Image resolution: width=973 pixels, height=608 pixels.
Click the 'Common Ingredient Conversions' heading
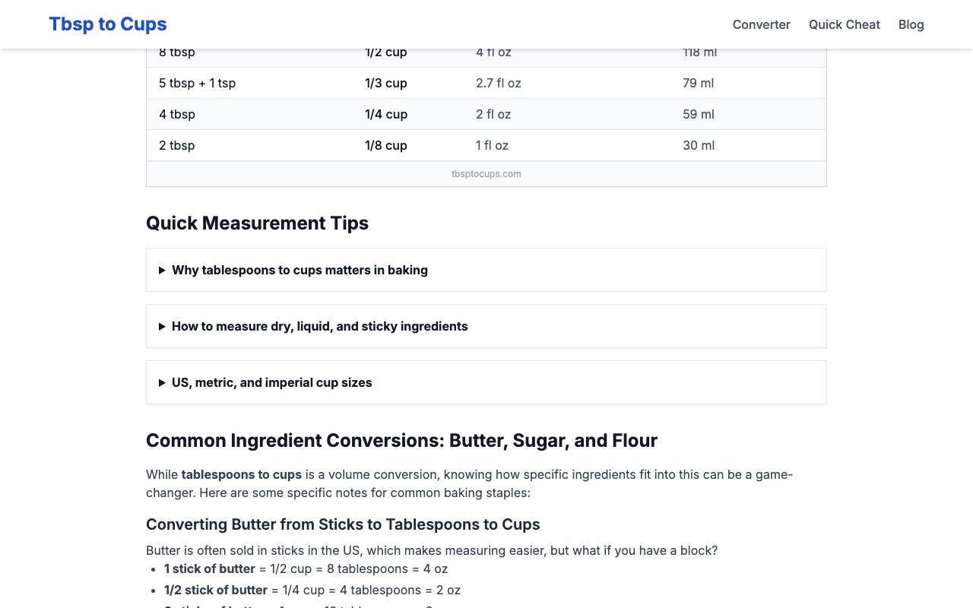tap(401, 441)
